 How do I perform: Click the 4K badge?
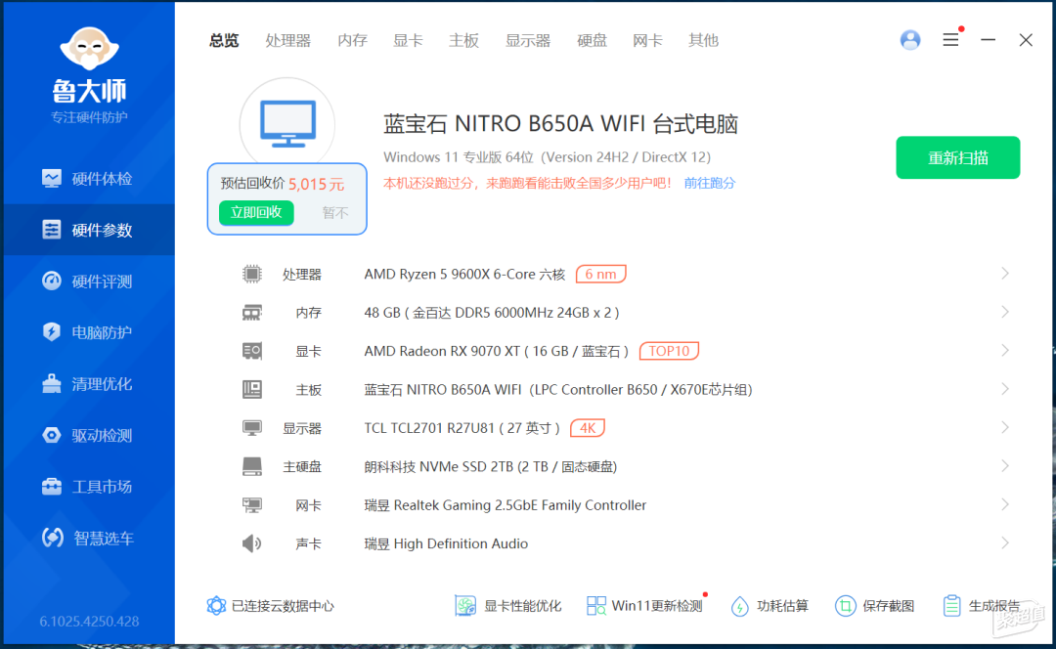tap(588, 428)
